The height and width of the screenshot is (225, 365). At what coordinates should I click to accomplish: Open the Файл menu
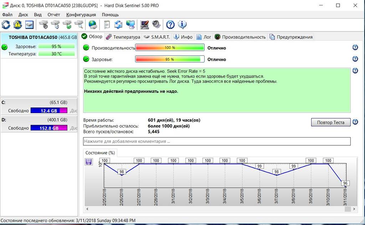(x=7, y=15)
